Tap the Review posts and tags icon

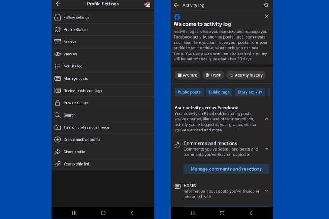(x=57, y=91)
